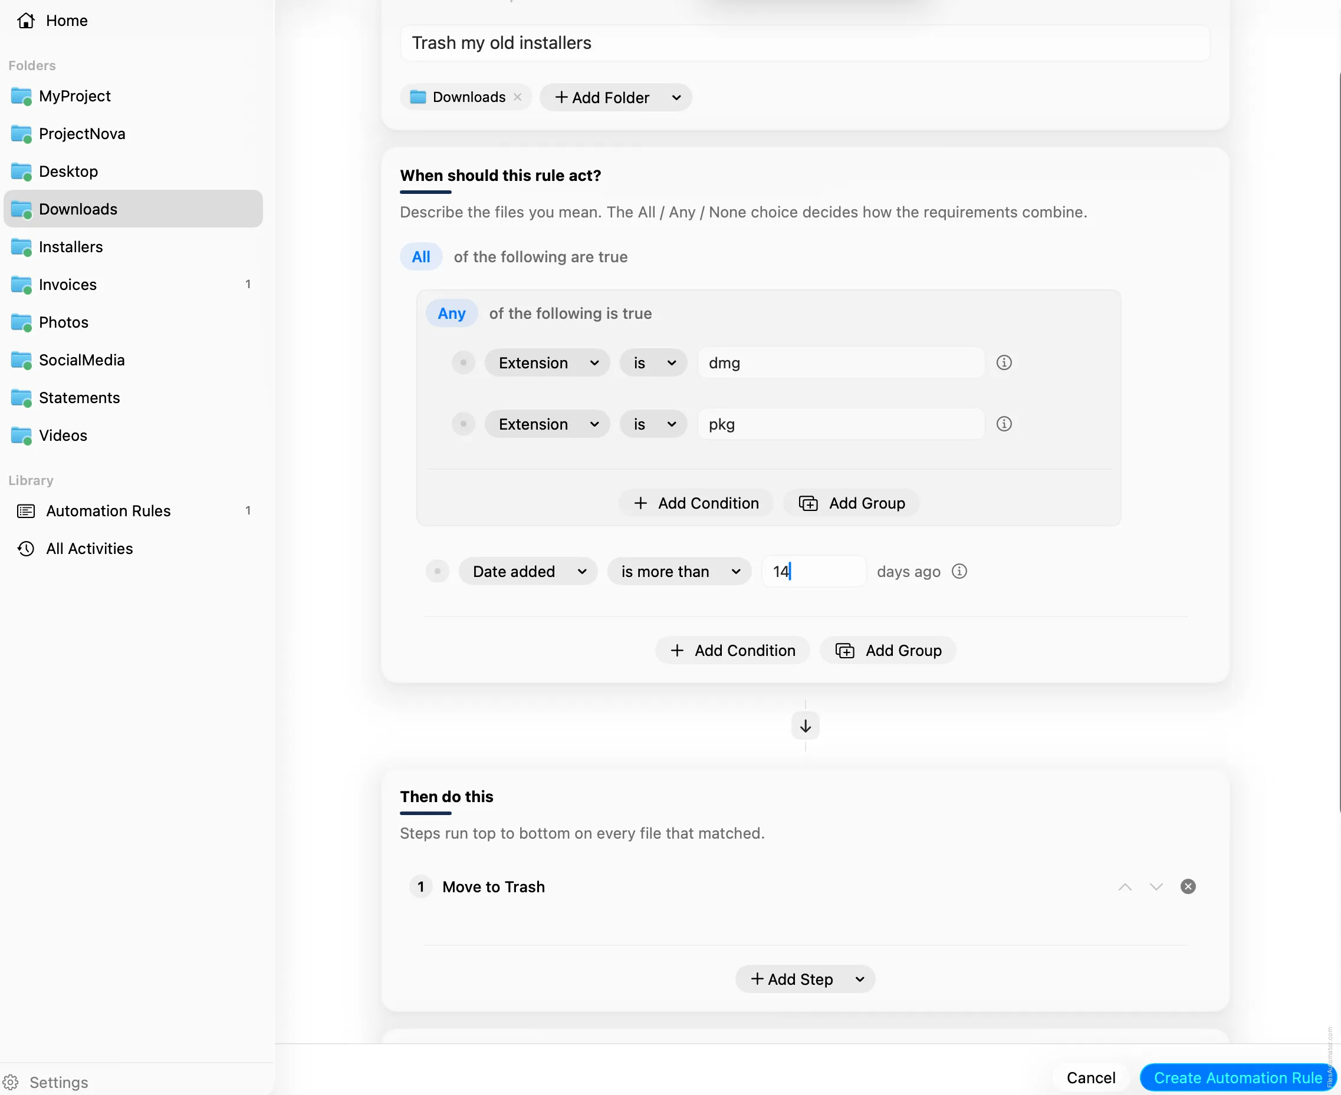Click Create Automation Rule button
The image size is (1341, 1095).
[1238, 1078]
